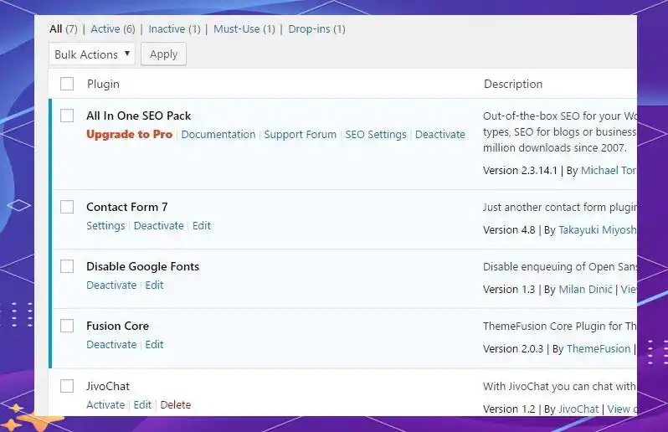Show Inactive plugins list
Image resolution: width=668 pixels, height=432 pixels.
pyautogui.click(x=167, y=28)
